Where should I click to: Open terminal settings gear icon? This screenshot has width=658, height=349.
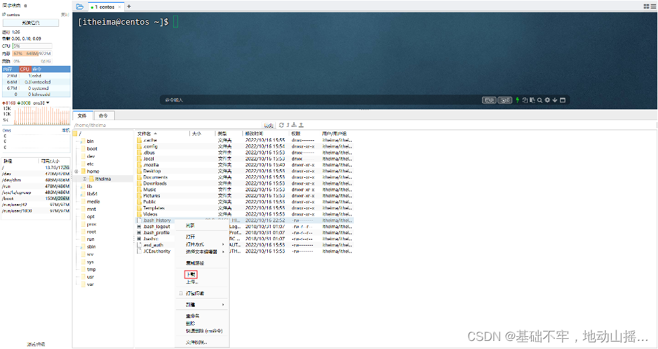pos(547,100)
